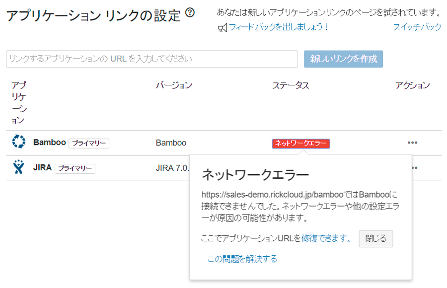The image size is (447, 288).
Task: Click the スイッチバック link
Action: pyautogui.click(x=417, y=27)
